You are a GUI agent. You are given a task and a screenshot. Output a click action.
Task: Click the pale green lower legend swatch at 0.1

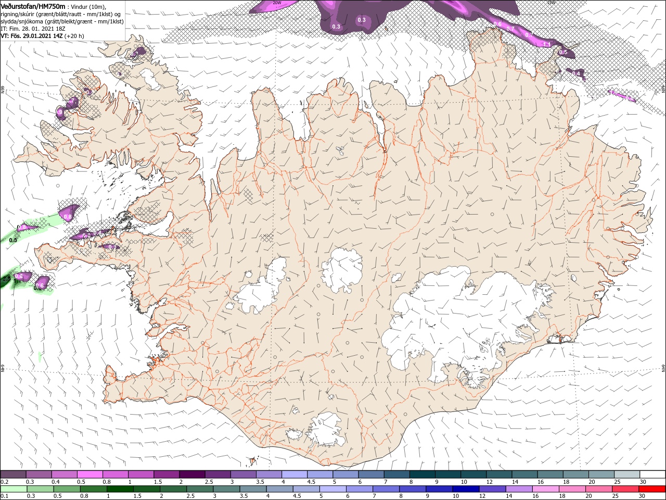[x=13, y=489]
